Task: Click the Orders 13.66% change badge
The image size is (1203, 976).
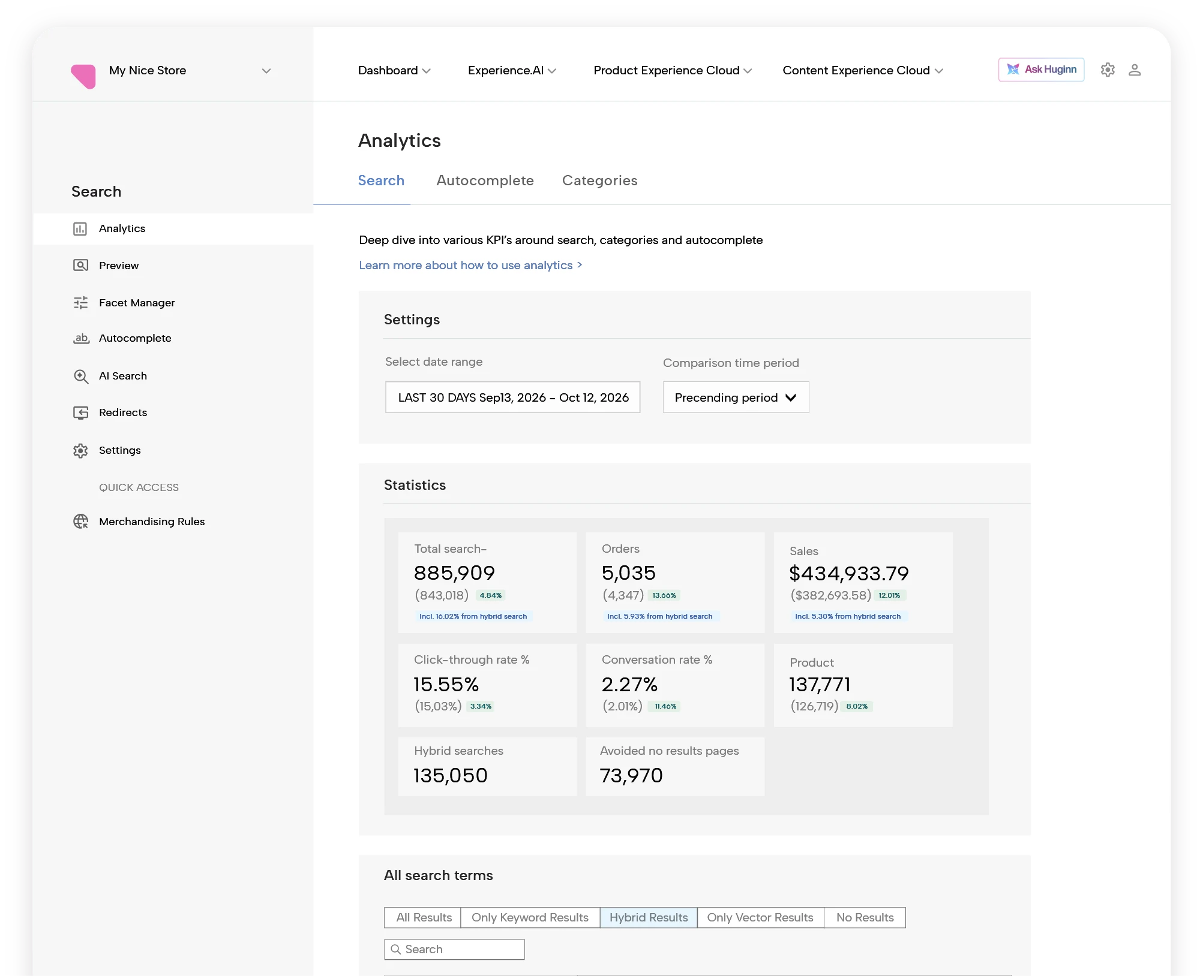Action: click(x=664, y=595)
